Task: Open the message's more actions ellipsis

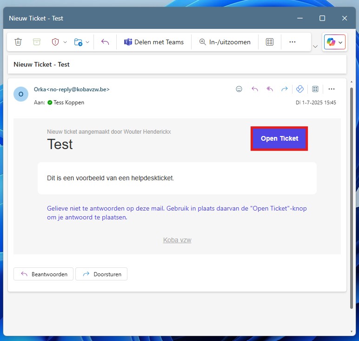Action: 332,89
